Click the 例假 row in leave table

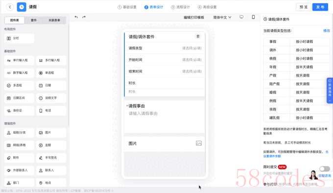click(296, 101)
